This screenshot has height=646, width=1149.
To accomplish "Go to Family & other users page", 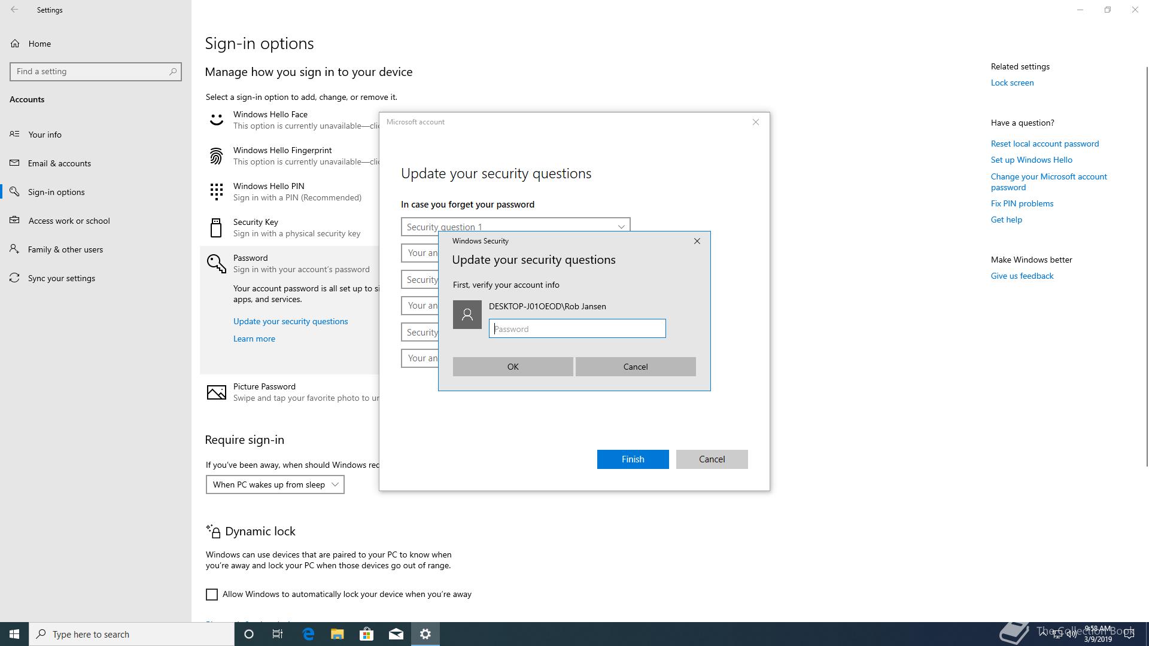I will coord(96,249).
